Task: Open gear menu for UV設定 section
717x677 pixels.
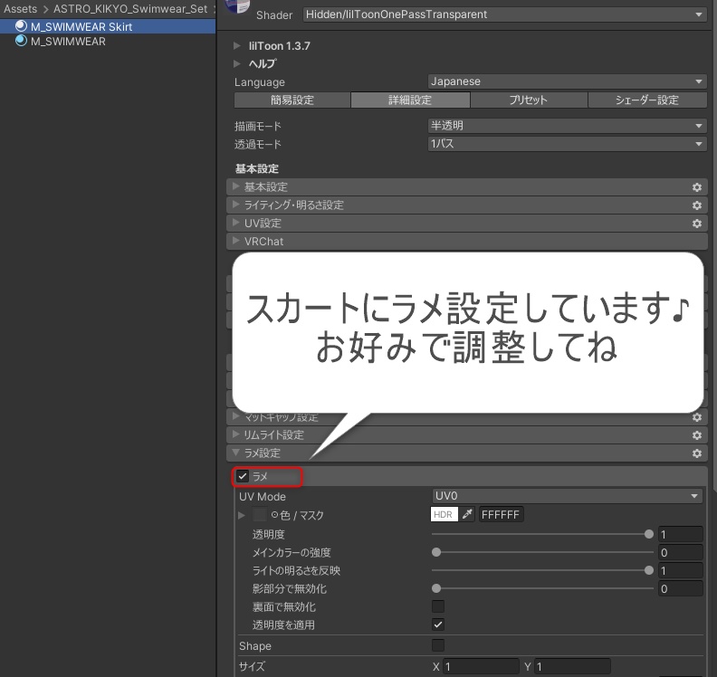Action: click(697, 224)
